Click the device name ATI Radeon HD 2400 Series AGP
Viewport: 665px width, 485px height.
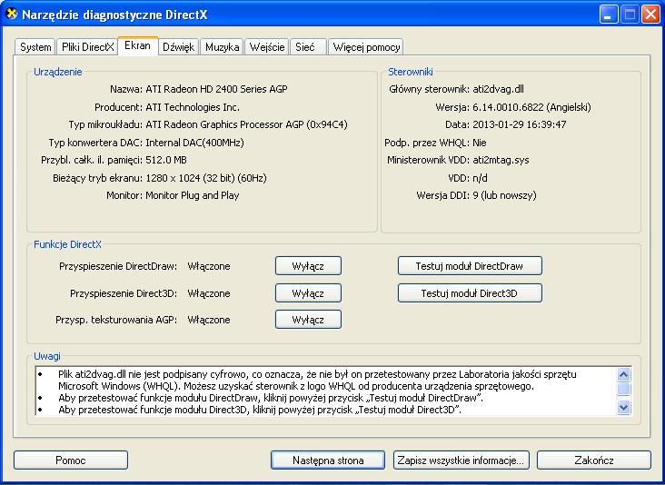click(x=216, y=89)
